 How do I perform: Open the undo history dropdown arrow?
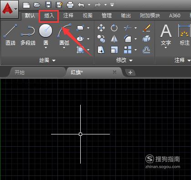[89, 5]
